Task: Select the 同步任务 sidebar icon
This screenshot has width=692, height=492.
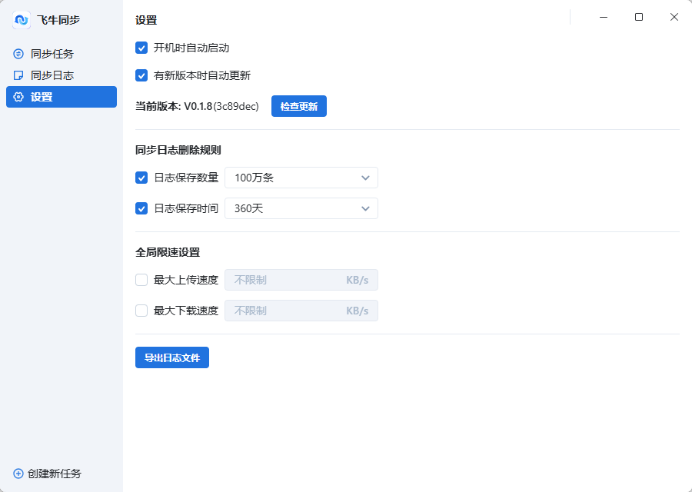Action: coord(17,54)
